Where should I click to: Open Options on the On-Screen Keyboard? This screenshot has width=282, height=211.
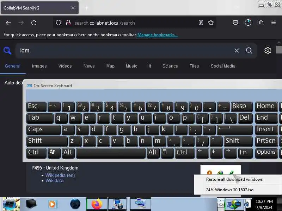coord(266,153)
